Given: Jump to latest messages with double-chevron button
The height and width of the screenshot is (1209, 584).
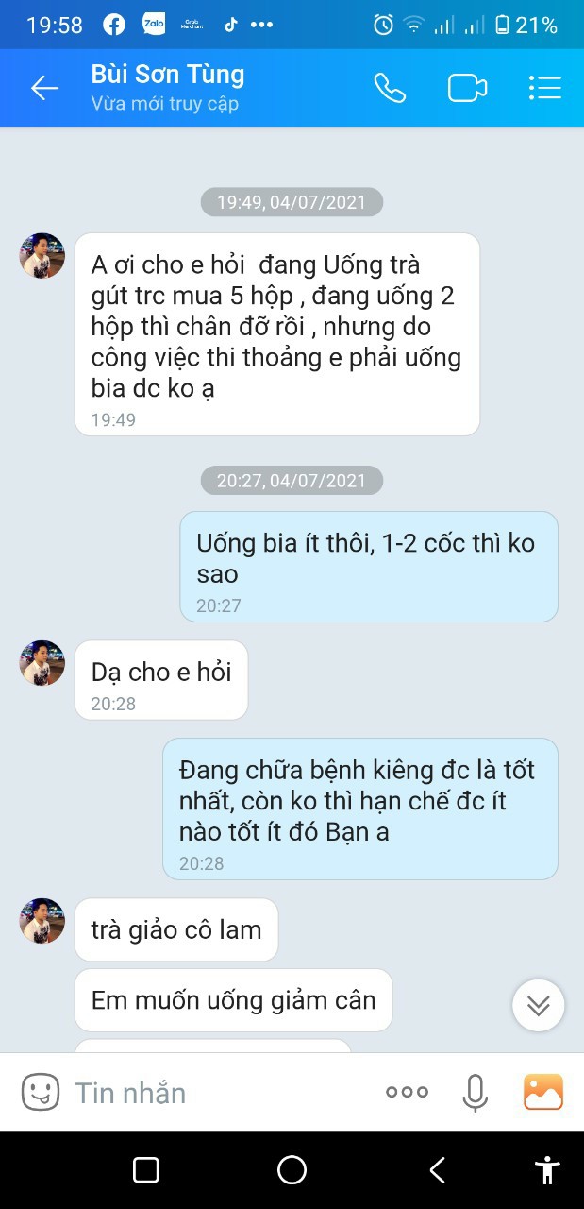Looking at the screenshot, I should [x=539, y=1005].
